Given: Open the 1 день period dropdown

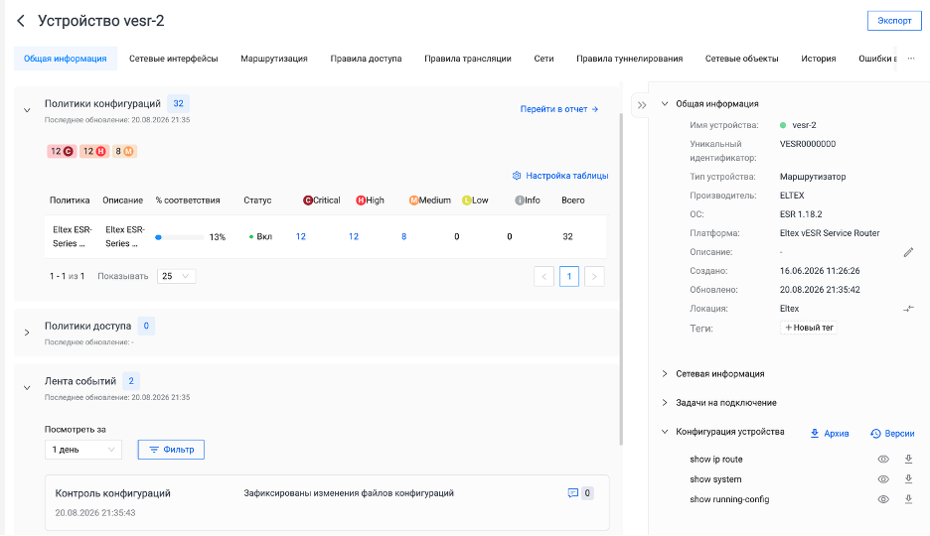Looking at the screenshot, I should click(83, 450).
